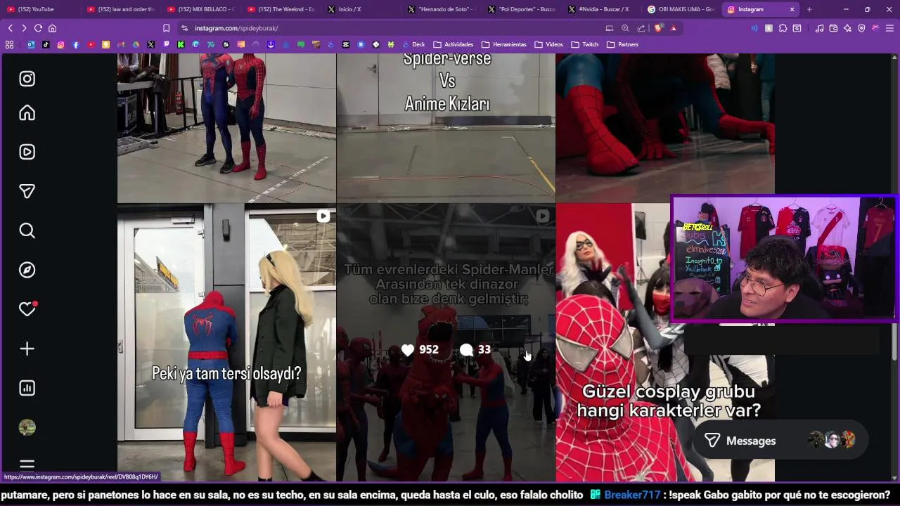The width and height of the screenshot is (900, 506).
Task: Open the Instagram bookmark icon
Action: pyautogui.click(x=60, y=44)
